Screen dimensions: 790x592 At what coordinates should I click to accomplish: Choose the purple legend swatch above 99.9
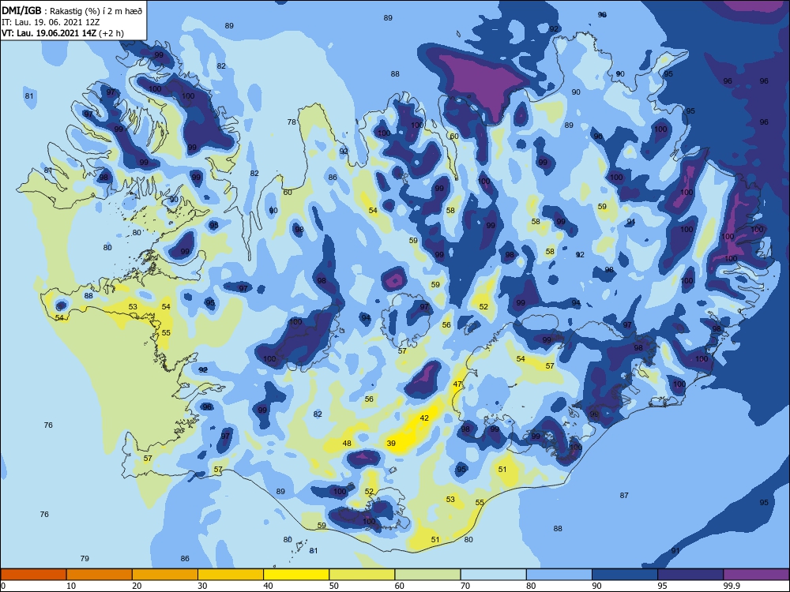coord(756,575)
